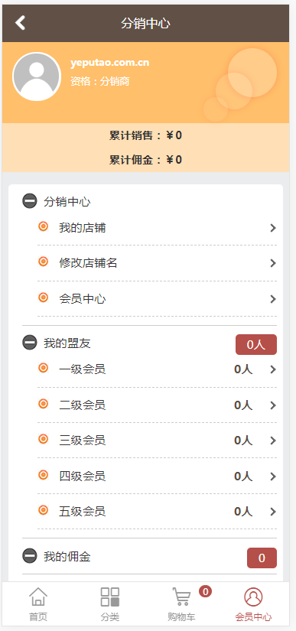The image size is (296, 631).
Task: Tap the 会员中心 profile icon in bottom bar
Action: pyautogui.click(x=253, y=597)
